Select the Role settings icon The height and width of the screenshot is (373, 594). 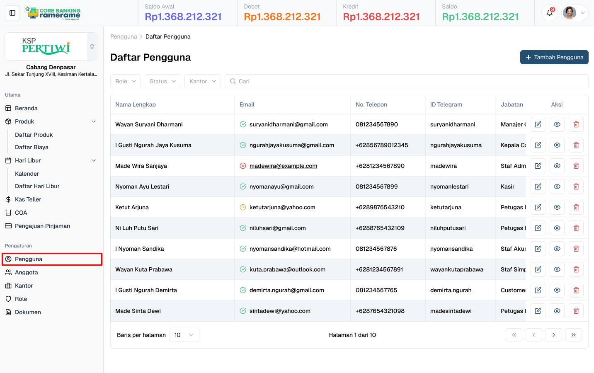(x=9, y=299)
